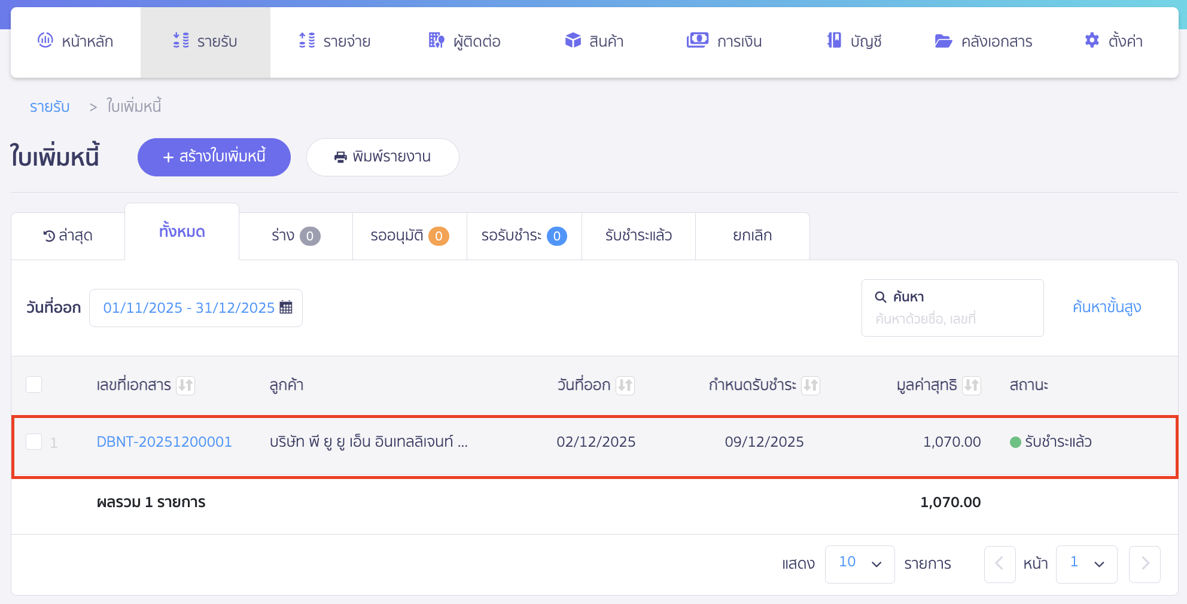Open the page number dropdown
Viewport: 1187px width, 604px height.
(x=1086, y=563)
